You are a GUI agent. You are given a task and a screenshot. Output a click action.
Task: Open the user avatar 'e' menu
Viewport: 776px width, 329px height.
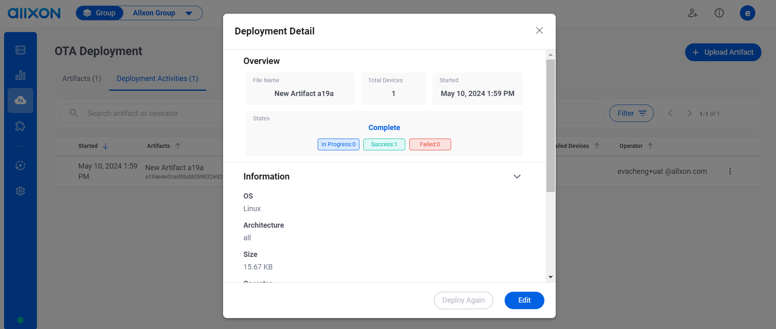coord(748,13)
